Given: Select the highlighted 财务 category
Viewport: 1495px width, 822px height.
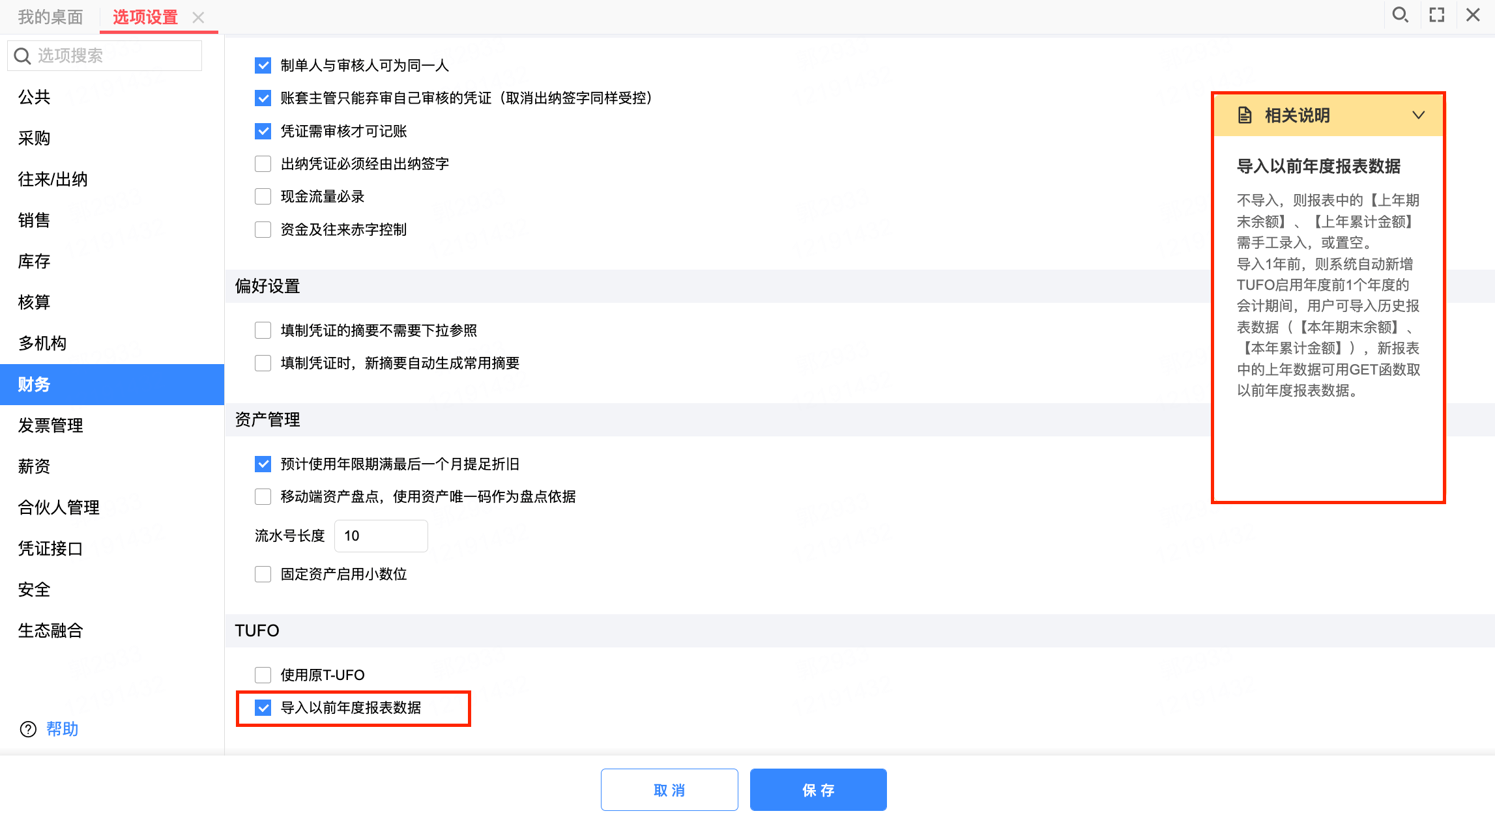Looking at the screenshot, I should [x=112, y=384].
